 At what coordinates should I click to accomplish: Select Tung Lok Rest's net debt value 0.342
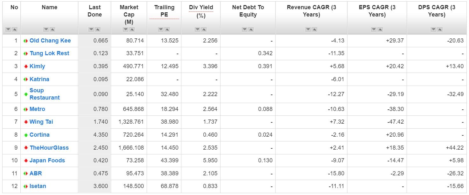(265, 53)
